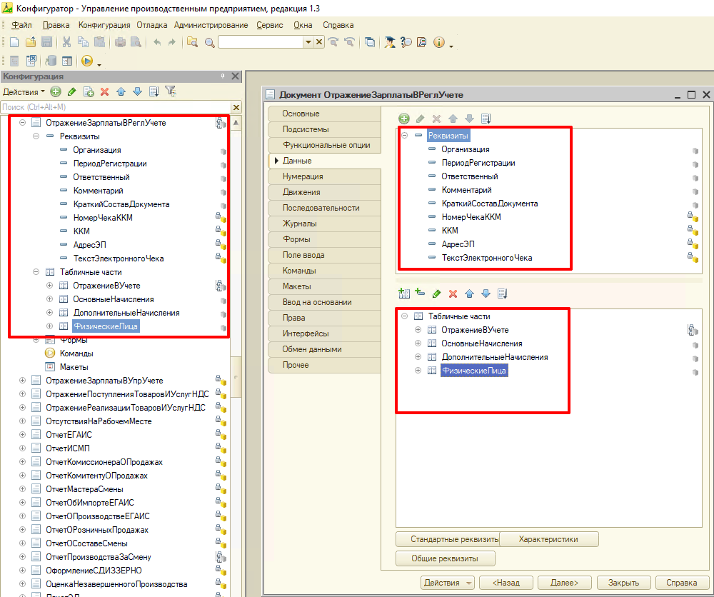Screen dimensions: 714x597
Task: Click the Save diskette icon in main toolbar
Action: tap(46, 42)
